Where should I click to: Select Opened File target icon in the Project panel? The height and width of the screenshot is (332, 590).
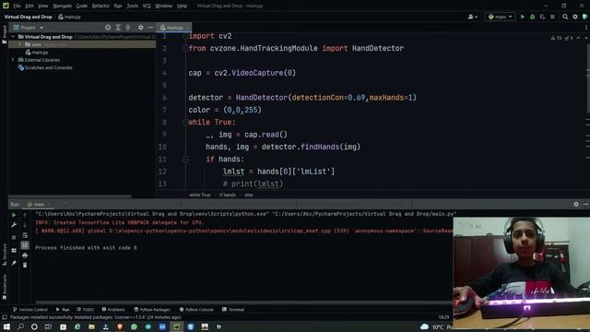coord(108,28)
